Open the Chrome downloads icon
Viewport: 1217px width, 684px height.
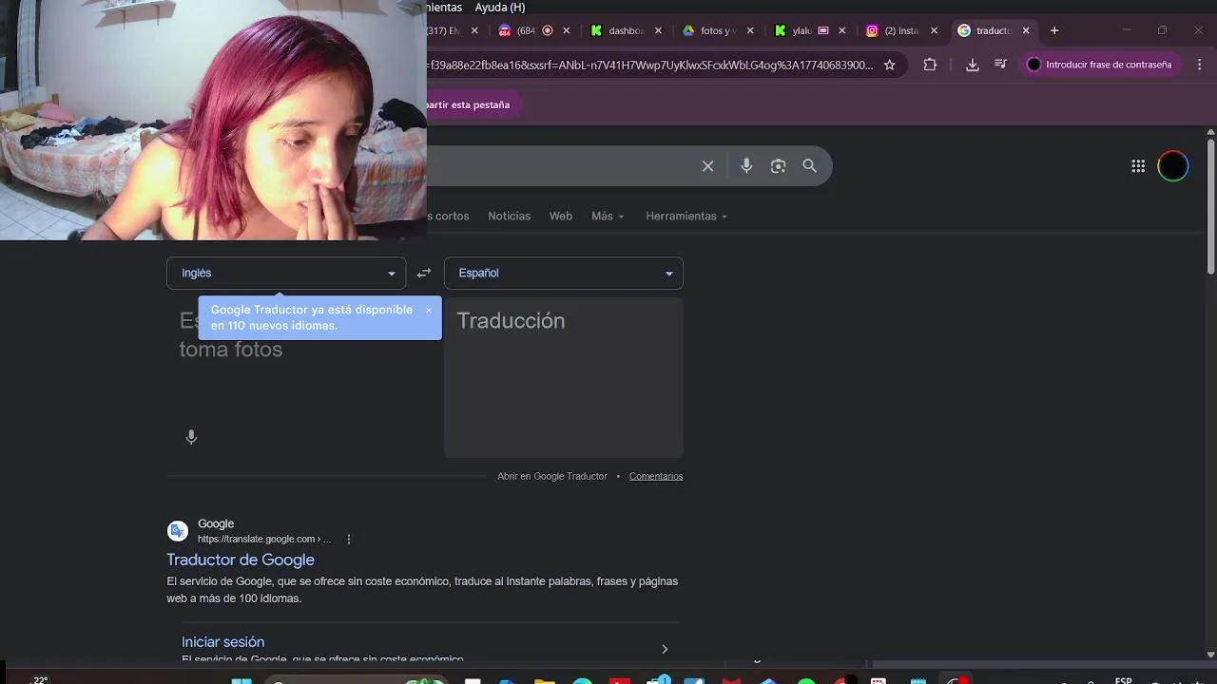click(x=972, y=65)
